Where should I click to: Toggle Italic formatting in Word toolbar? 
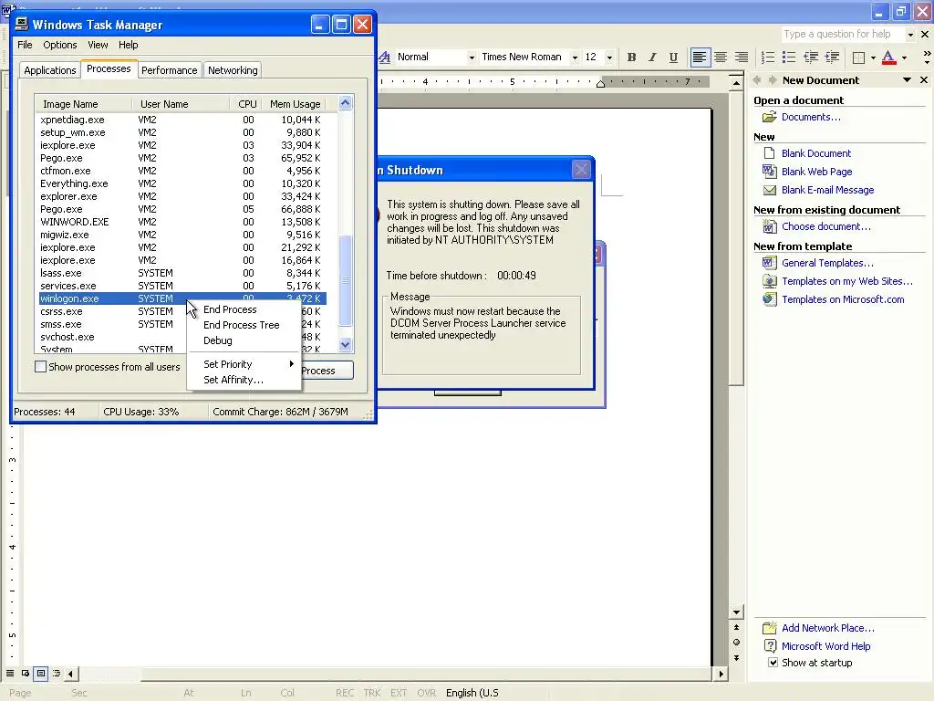(x=652, y=58)
